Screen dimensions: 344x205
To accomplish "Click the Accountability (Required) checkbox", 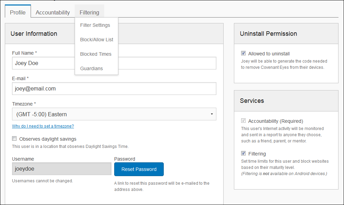I will coord(243,121).
